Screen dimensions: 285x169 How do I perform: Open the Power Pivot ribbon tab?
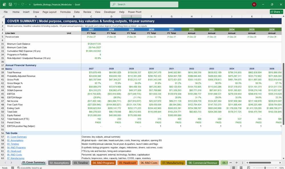click(135, 12)
